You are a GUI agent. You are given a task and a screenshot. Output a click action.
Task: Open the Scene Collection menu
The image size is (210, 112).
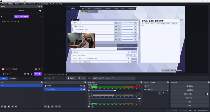[x=43, y=4]
